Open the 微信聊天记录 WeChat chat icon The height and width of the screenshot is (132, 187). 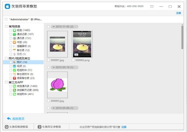pos(14,90)
